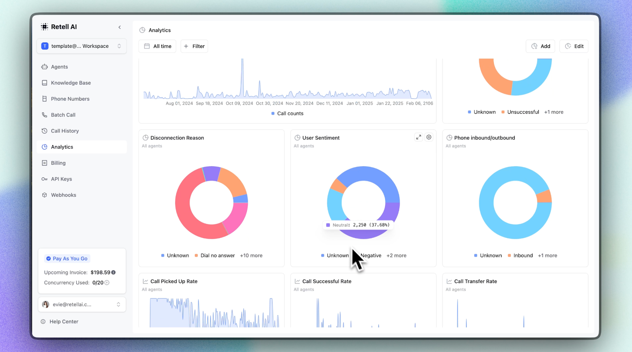Viewport: 632px width, 352px height.
Task: Click the Retell AI logo icon
Action: click(x=45, y=27)
